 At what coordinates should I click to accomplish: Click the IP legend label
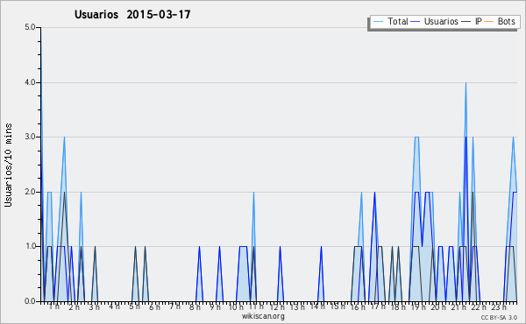479,21
